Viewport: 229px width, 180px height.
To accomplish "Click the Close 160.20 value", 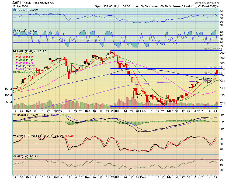I will (x=158, y=6).
